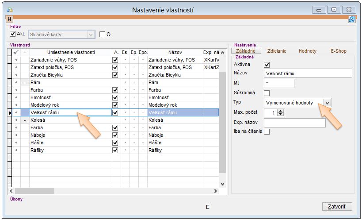Switch to the Zdielanie tab
Screen dimensions: 362x220
click(277, 51)
